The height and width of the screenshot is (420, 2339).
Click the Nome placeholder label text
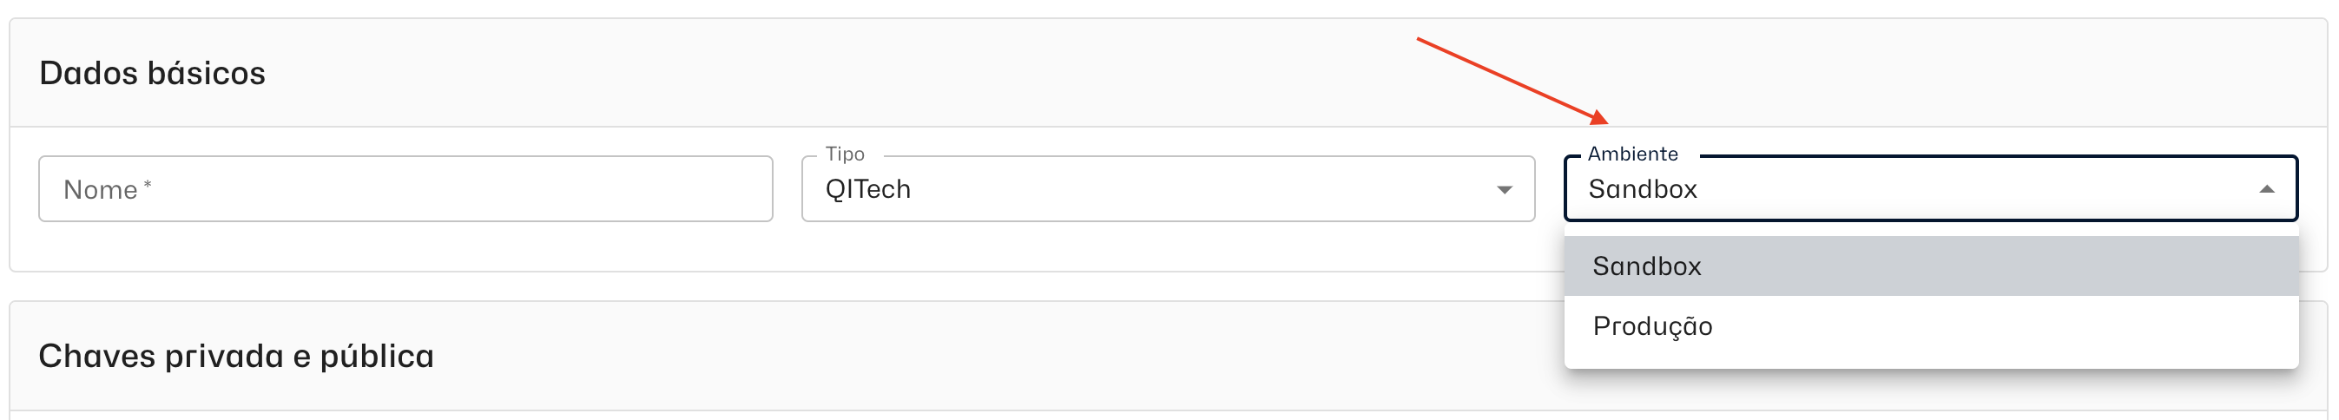coord(100,189)
